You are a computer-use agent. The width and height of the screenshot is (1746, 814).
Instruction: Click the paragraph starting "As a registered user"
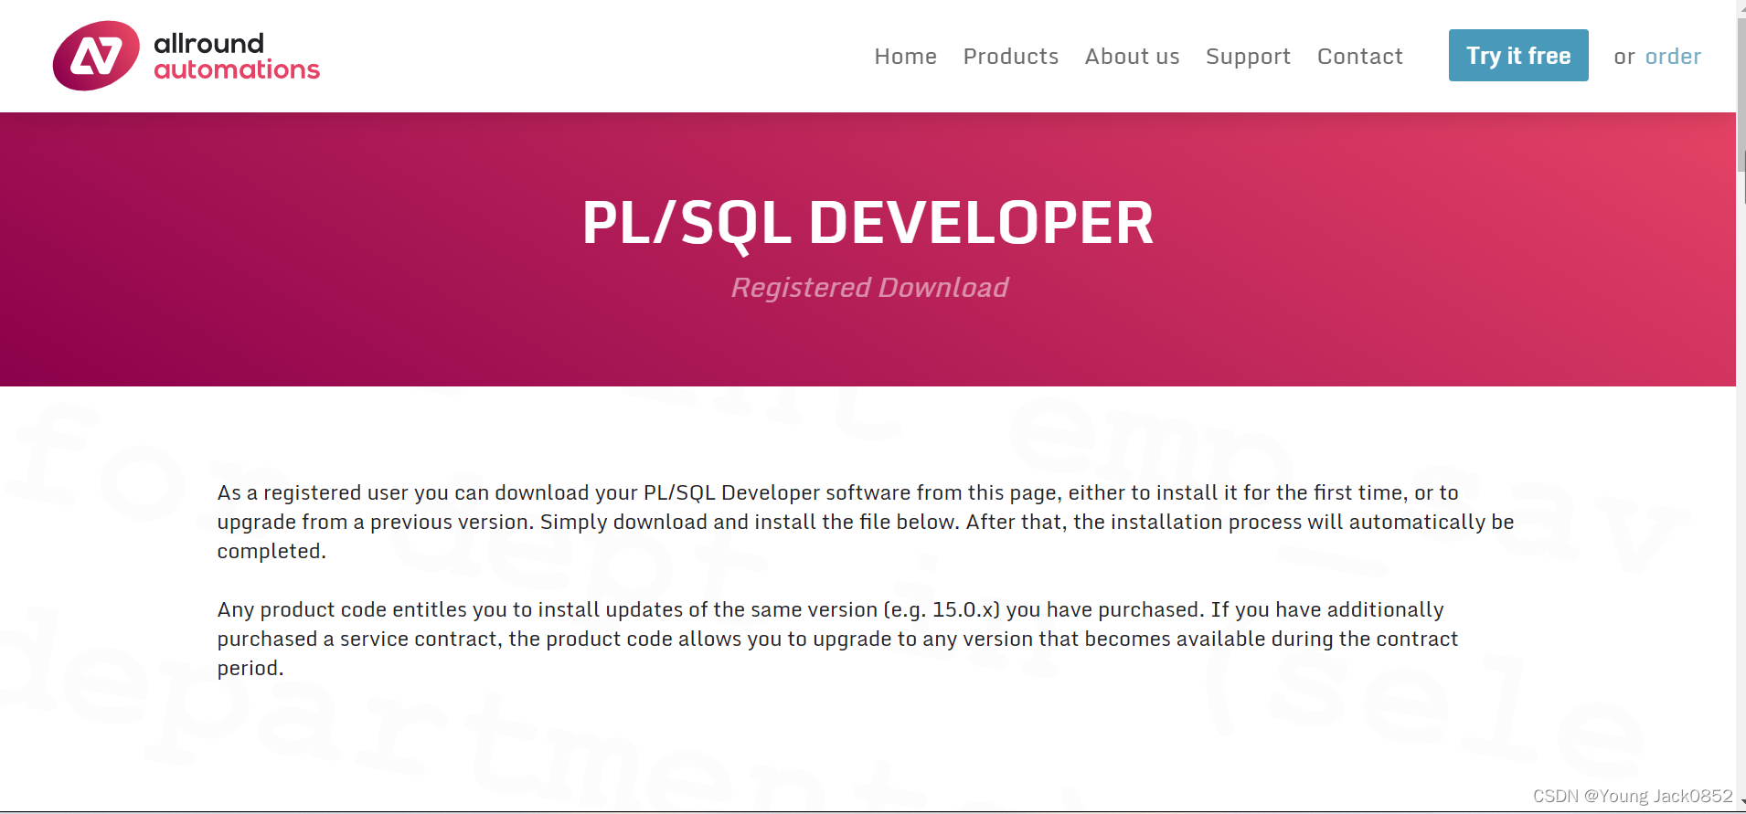click(x=866, y=522)
